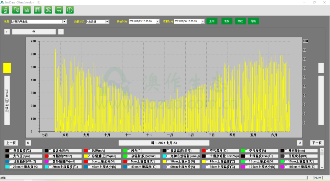Viewport: 330px width, 181px height.
Task: Go to 上一页 previous page
Action: click(x=11, y=143)
